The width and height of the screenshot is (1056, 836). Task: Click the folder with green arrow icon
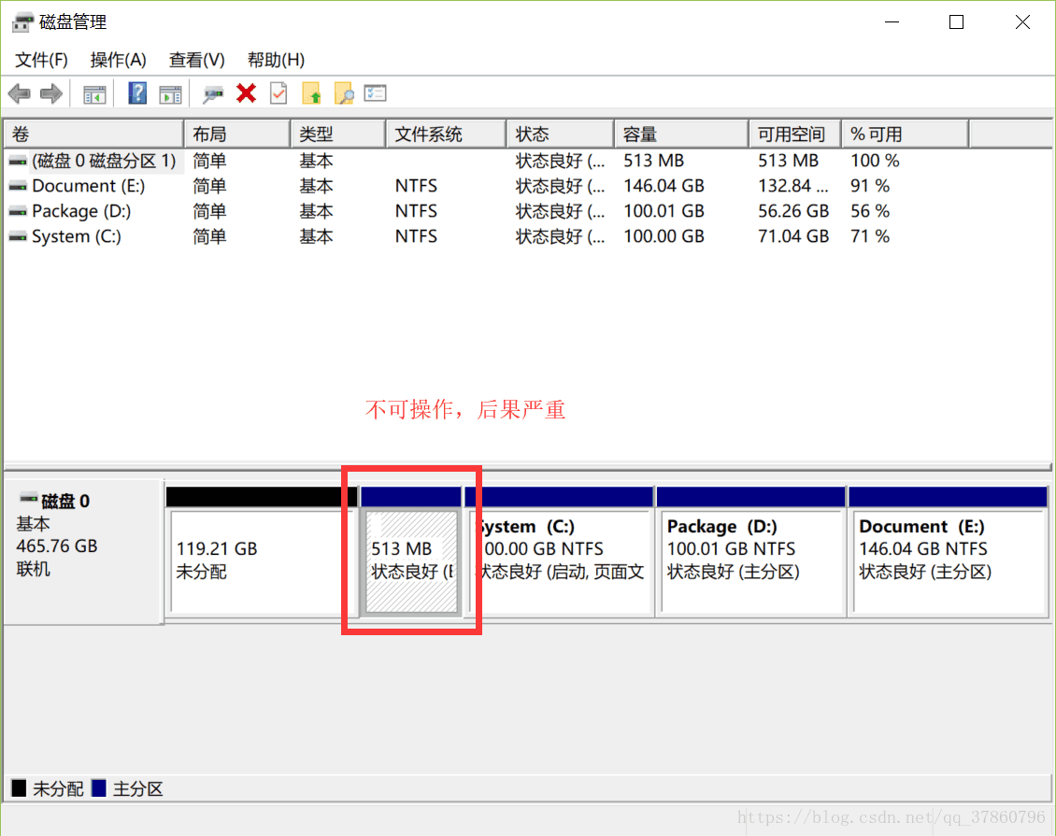(x=312, y=93)
